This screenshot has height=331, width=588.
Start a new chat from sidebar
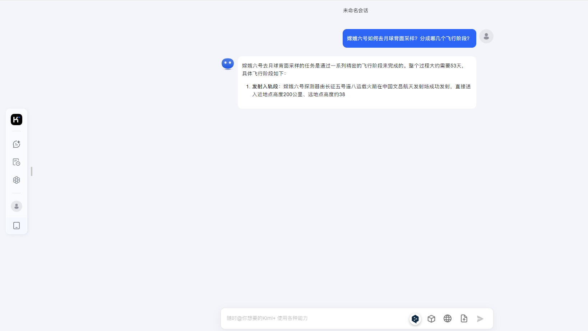(x=17, y=144)
